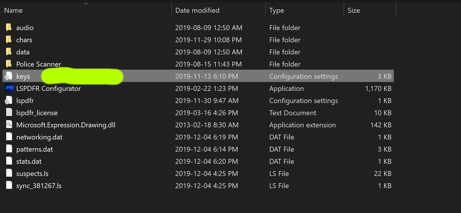Click the lspdfr_license text document icon
461x213 pixels.
(9, 113)
